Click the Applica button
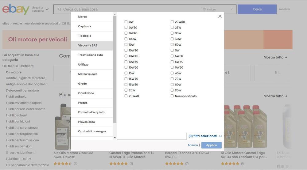The image size is (307, 170). pyautogui.click(x=211, y=145)
